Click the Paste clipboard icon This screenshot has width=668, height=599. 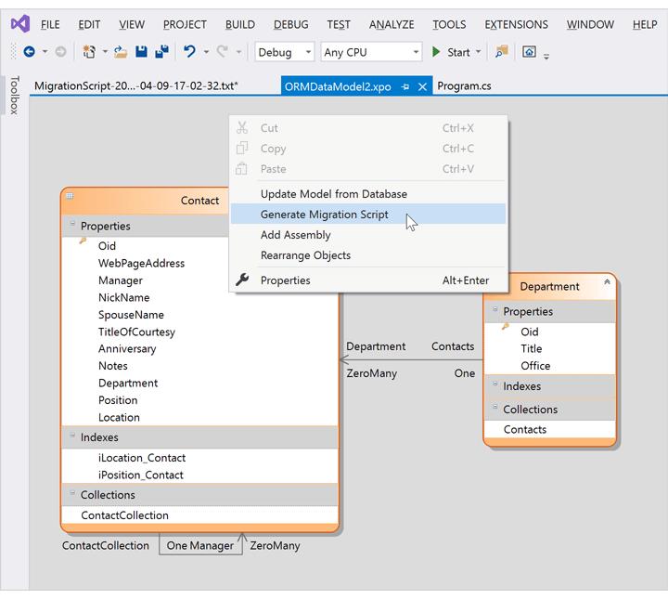241,168
